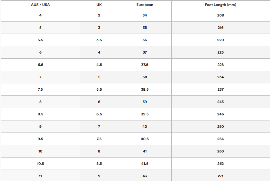
Task: Click the 271 foot length cell
Action: (221, 176)
